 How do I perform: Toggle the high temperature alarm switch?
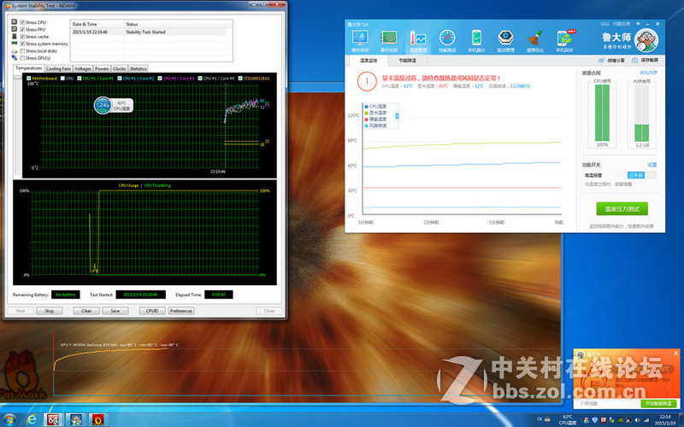(x=634, y=174)
